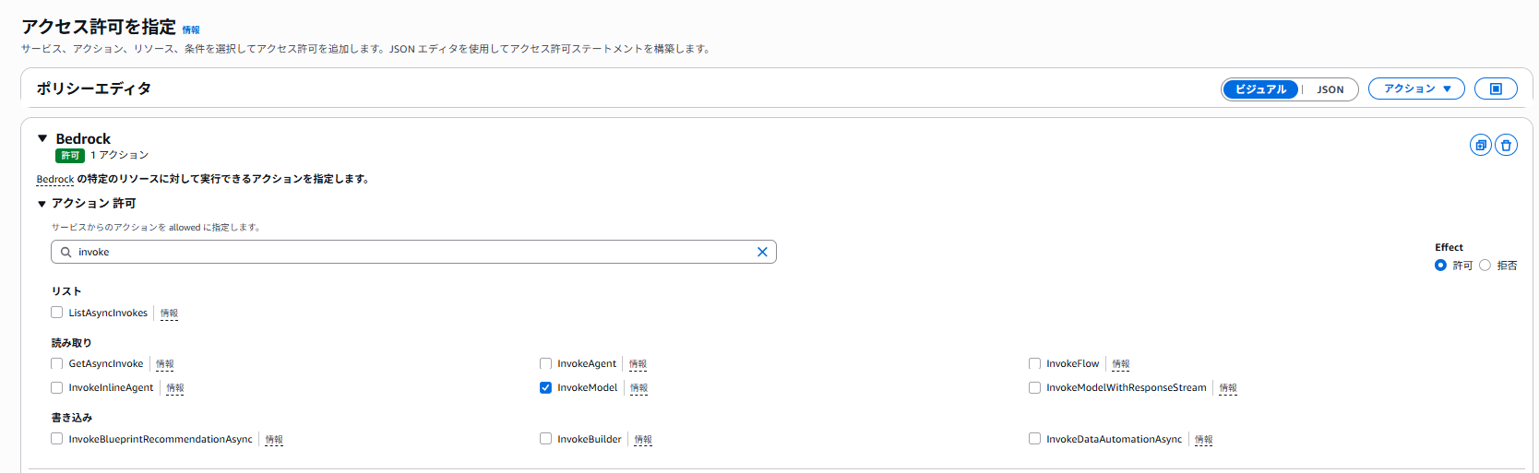Click the invoke action search field
1539x473 pixels.
click(x=413, y=252)
